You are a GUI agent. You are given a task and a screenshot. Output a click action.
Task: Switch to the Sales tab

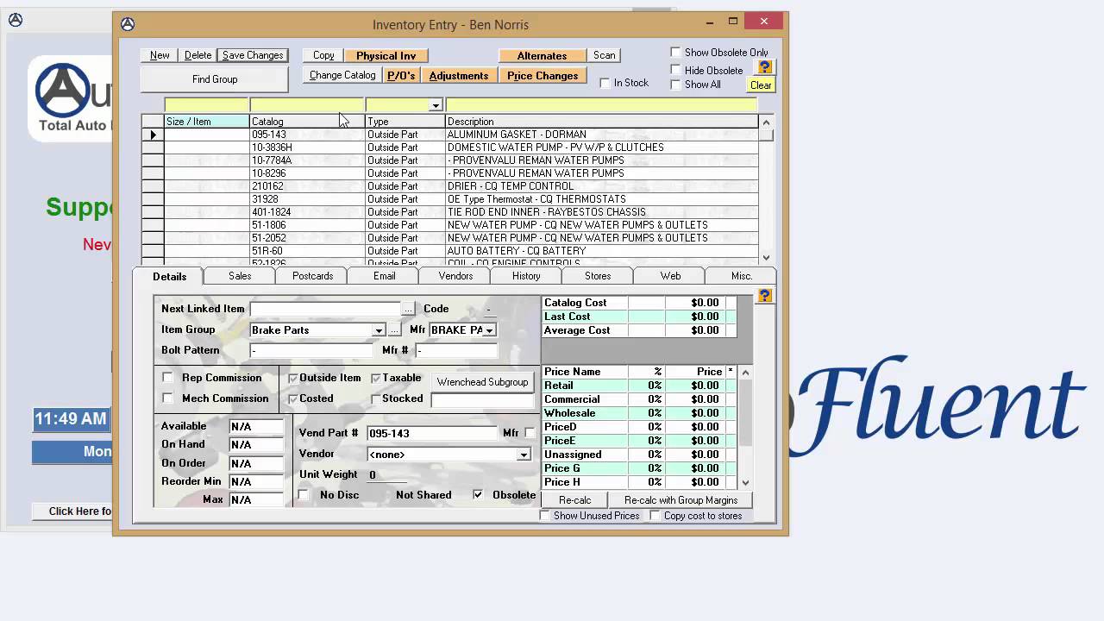(240, 276)
